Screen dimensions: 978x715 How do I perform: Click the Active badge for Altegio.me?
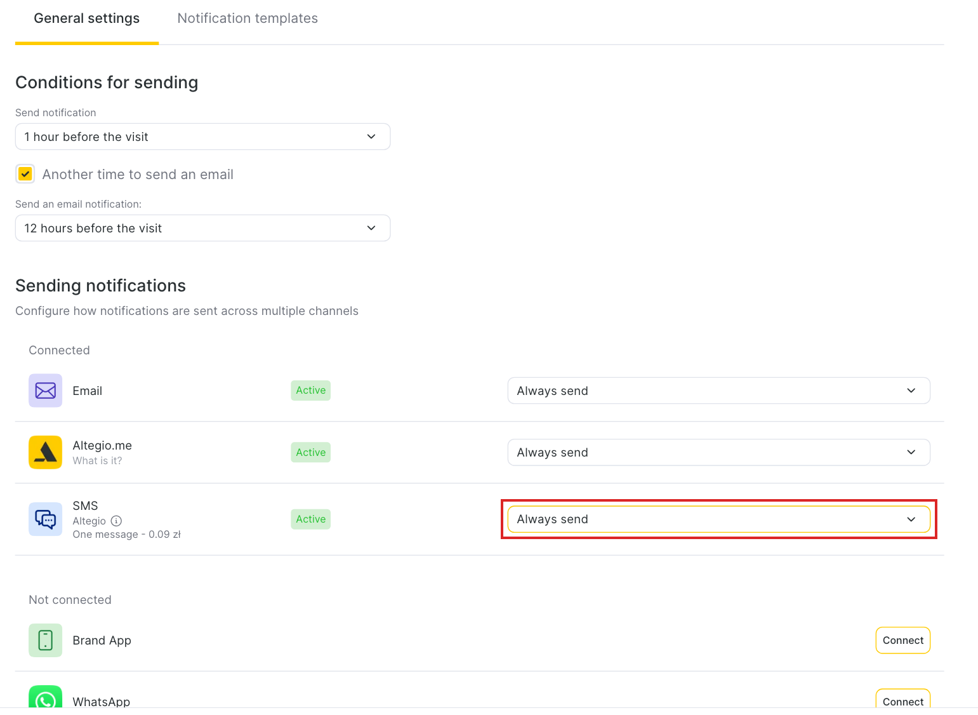[311, 452]
